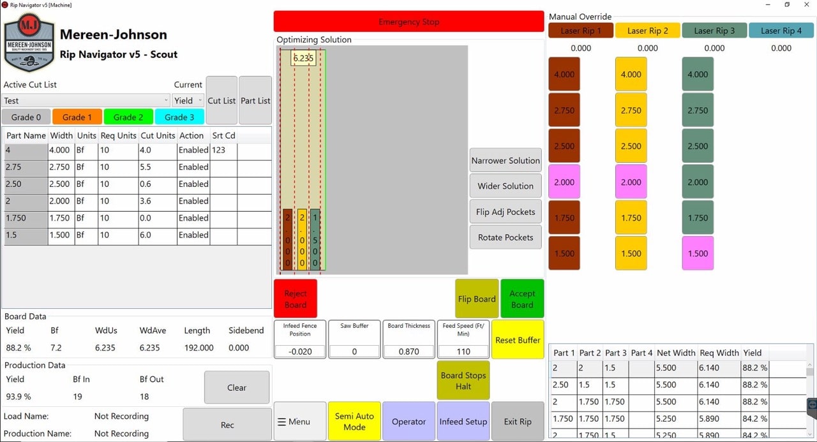The image size is (817, 442).
Task: Click the Wider Solution button
Action: click(506, 186)
